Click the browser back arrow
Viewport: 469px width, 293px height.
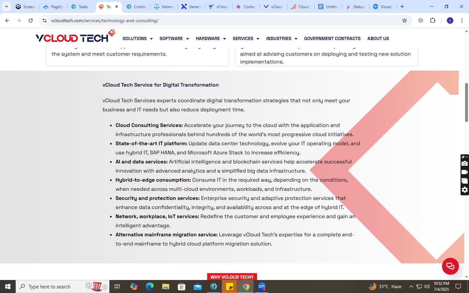[7, 21]
